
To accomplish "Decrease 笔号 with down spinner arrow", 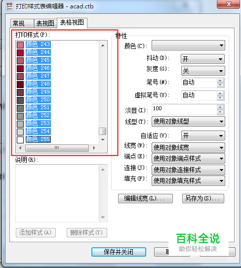I will pos(220,85).
